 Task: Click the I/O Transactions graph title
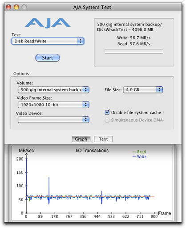92,151
